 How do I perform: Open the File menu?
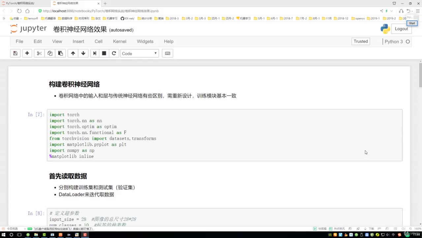pos(19,42)
